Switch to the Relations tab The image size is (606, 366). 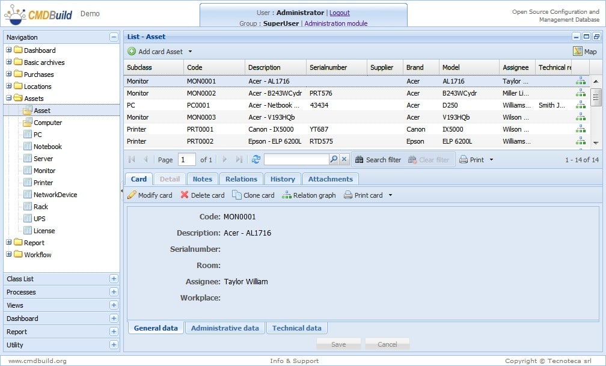pos(241,179)
